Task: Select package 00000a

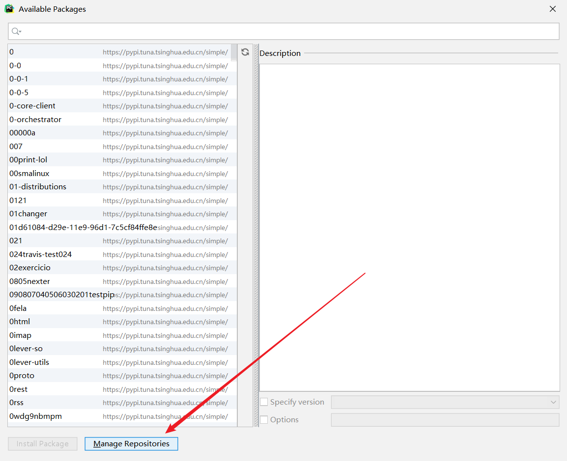Action: point(122,133)
